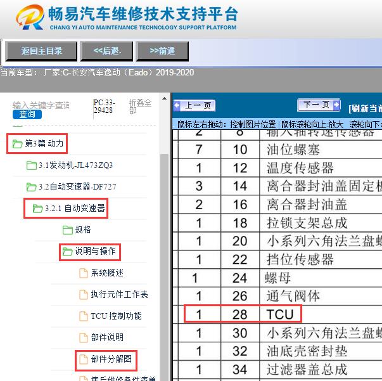Select the 说明与操作 tree item

[95, 251]
